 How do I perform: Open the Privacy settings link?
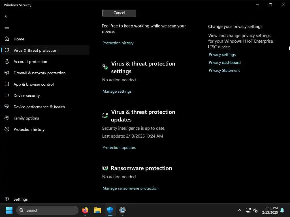click(222, 55)
